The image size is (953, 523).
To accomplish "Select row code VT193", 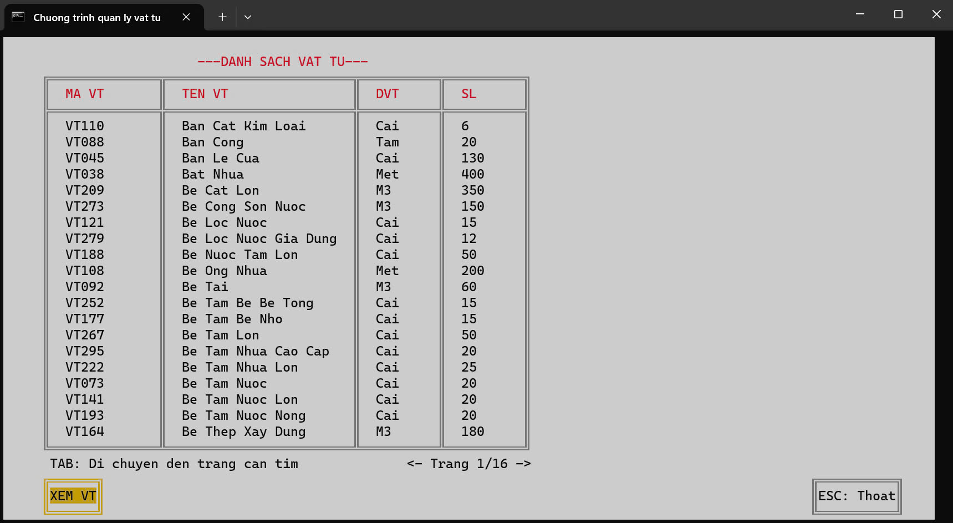I will pos(85,416).
